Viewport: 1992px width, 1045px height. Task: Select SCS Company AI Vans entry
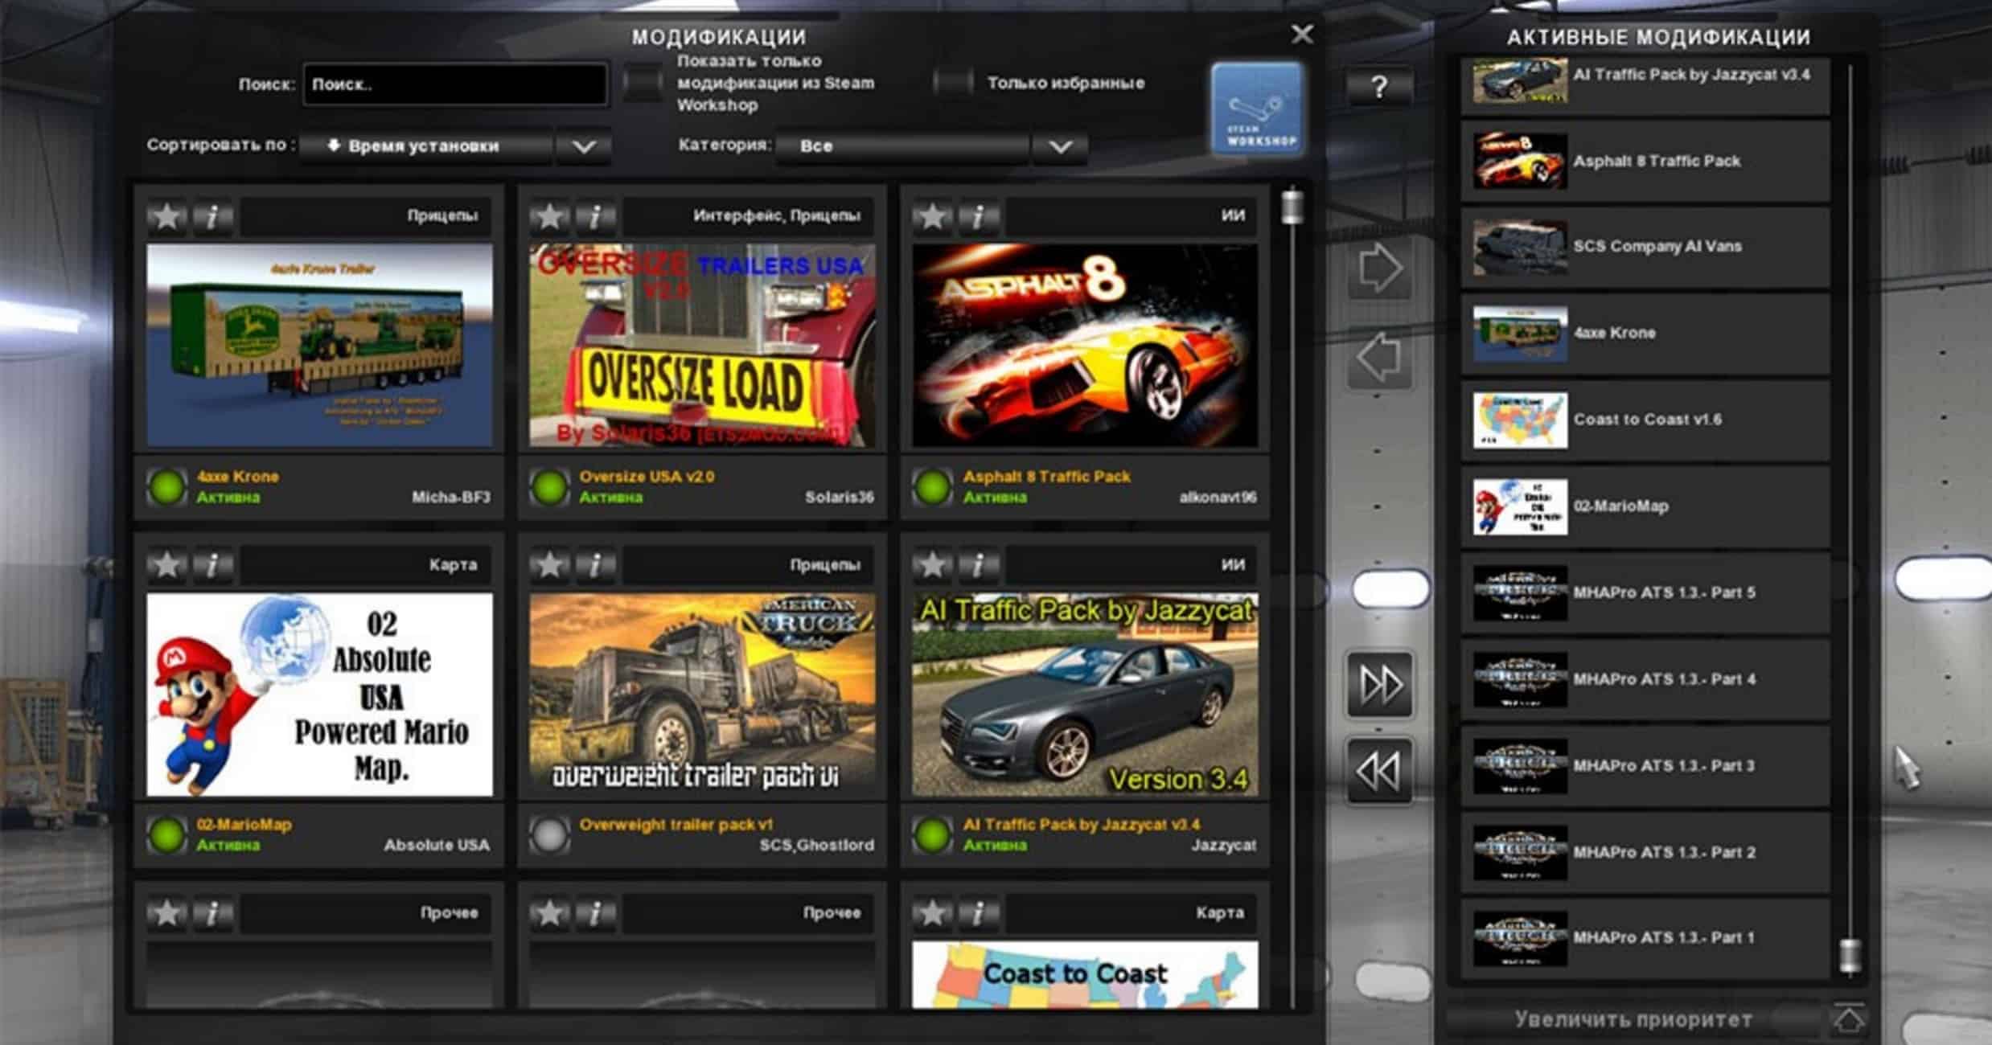click(1645, 247)
